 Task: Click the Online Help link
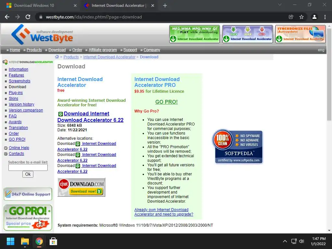(x=19, y=148)
